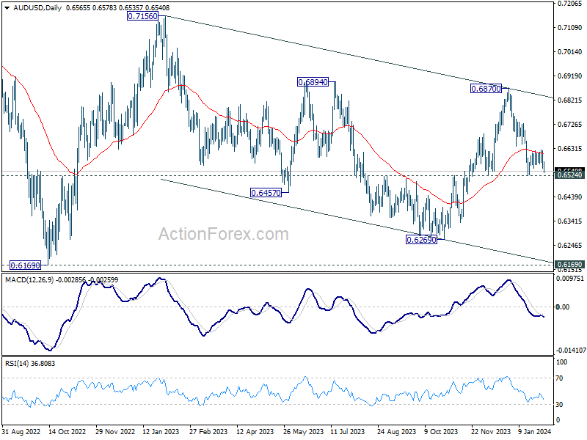Screen dimensions: 587x440
Task: Click the 0.72065 price axis value
Action: coord(569,4)
